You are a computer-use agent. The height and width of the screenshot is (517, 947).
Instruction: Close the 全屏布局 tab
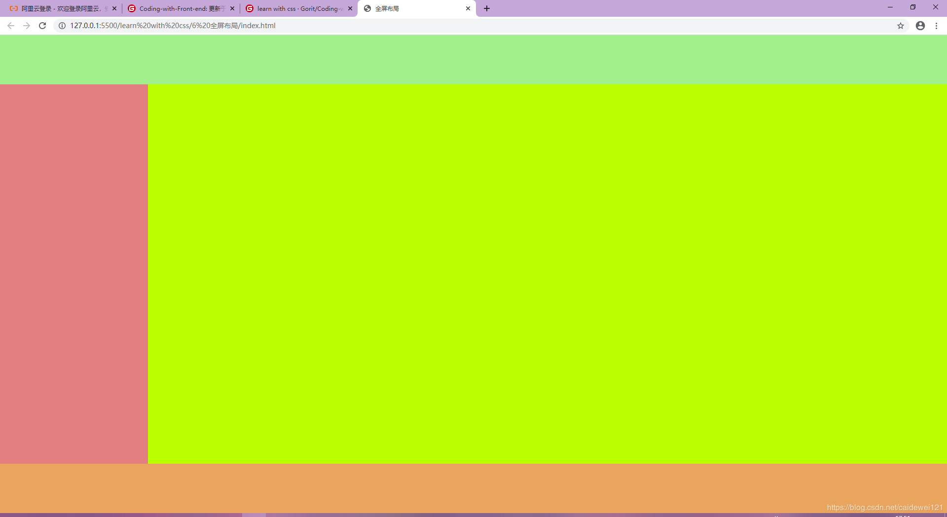click(x=468, y=8)
